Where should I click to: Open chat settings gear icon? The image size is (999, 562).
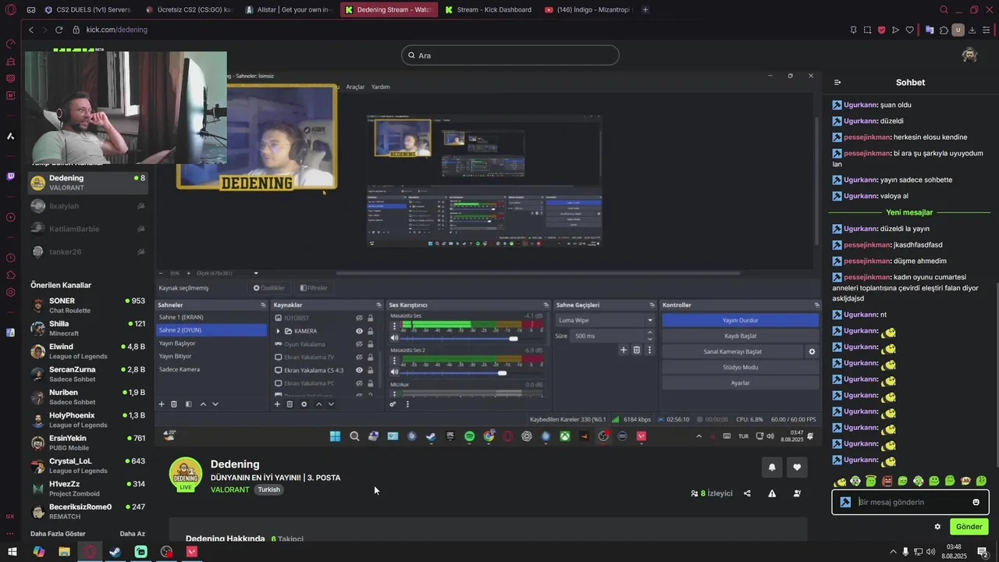click(x=937, y=527)
